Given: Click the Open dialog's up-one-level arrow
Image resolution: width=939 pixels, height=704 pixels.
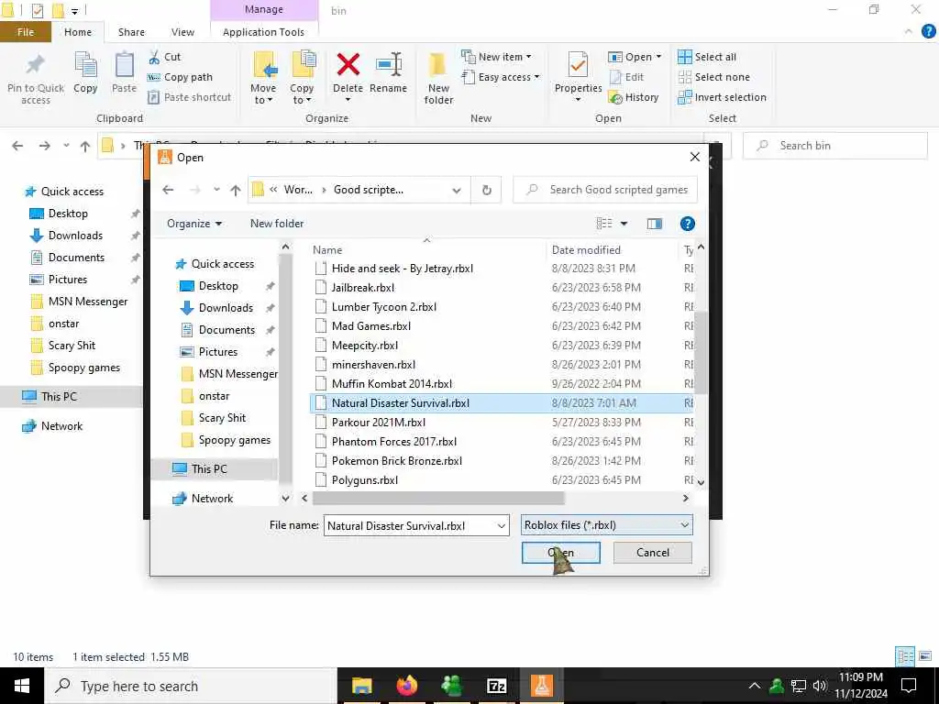Looking at the screenshot, I should click(236, 191).
